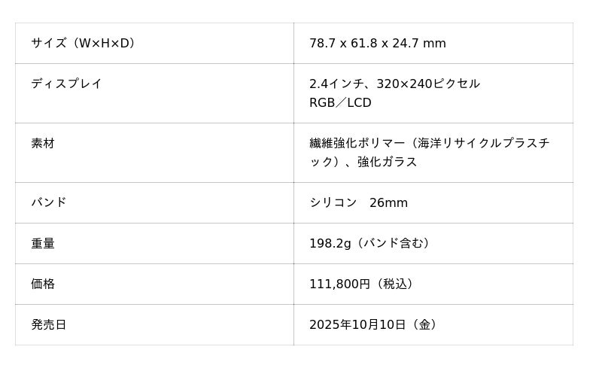Click the （バンド含む） note text
This screenshot has width=602, height=368.
point(393,243)
